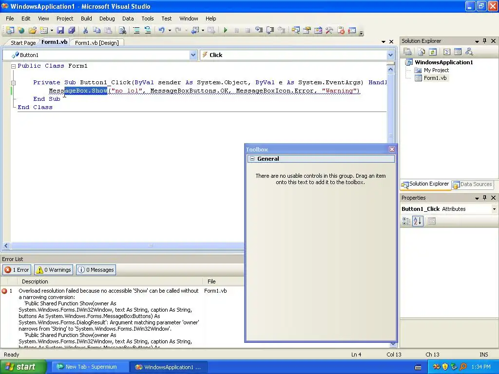Click the Find in Files binoculars icon
Screen dimensions: 499x374
122,30
